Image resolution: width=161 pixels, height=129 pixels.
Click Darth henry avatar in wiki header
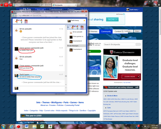tap(128, 10)
